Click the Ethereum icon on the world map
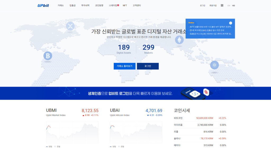The height and width of the screenshot is (156, 271). click(x=179, y=40)
